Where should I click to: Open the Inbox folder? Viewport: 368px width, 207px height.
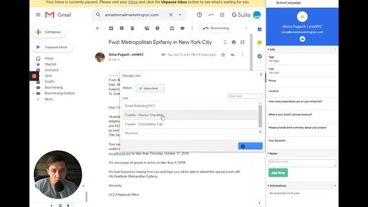[x=49, y=59]
